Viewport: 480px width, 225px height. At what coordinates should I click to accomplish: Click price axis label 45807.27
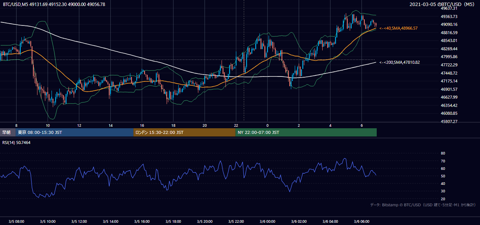click(449, 121)
